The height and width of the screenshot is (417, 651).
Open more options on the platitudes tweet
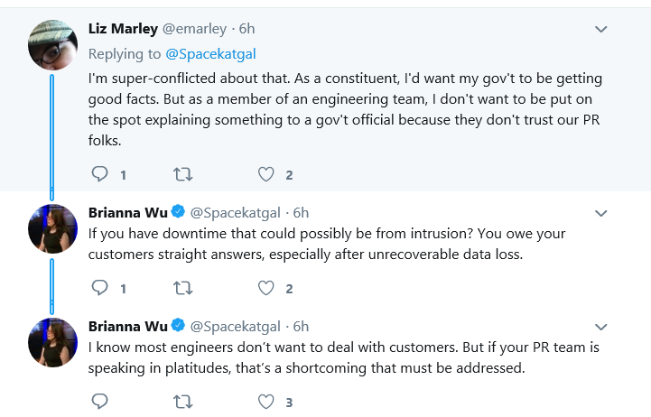pos(600,327)
